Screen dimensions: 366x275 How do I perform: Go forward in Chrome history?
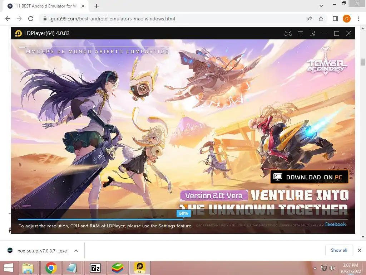click(x=19, y=19)
